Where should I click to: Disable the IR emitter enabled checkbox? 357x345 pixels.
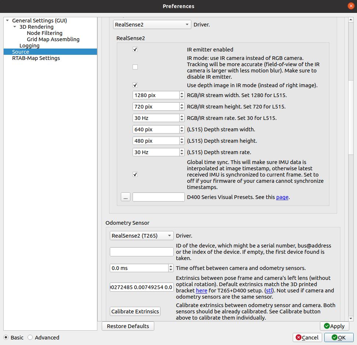[x=135, y=49]
